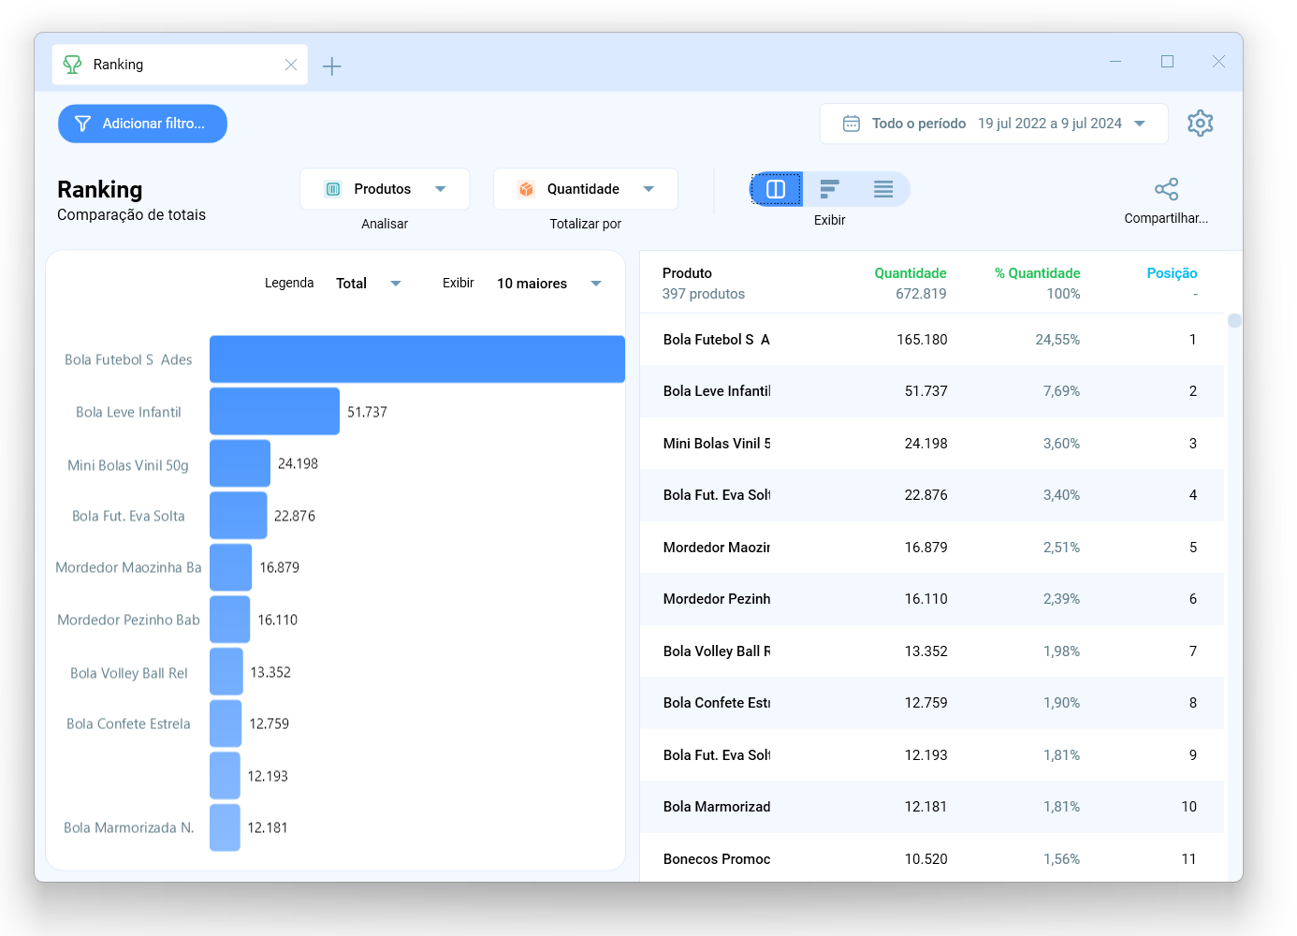
Task: Sort by Quantidade column header
Action: pos(911,273)
